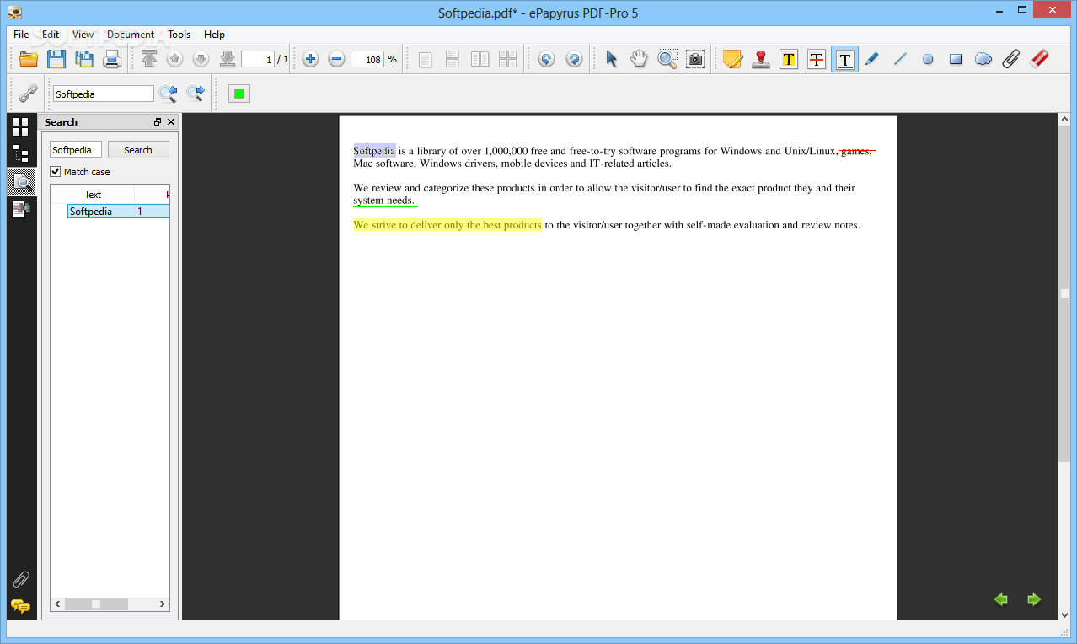The image size is (1077, 644).
Task: Select the ellipse drawing tool
Action: [928, 59]
